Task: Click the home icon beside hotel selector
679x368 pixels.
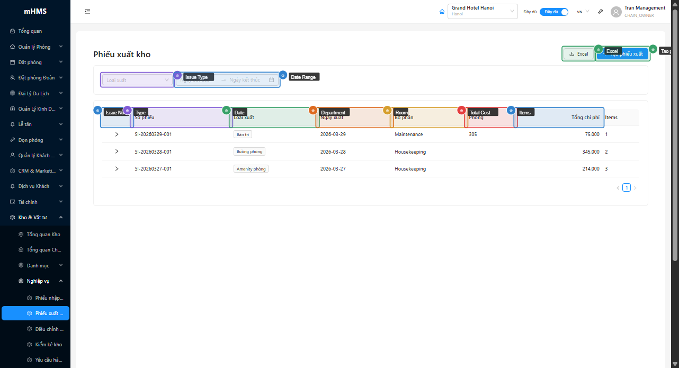Action: [442, 12]
